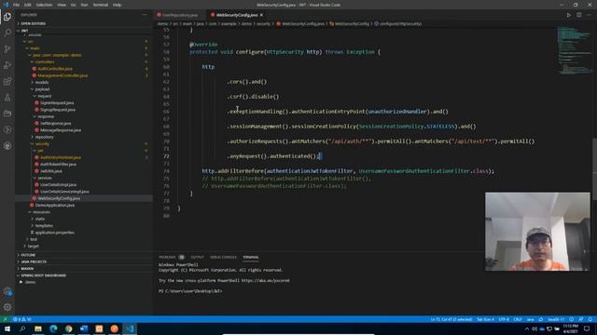This screenshot has width=597, height=335.
Task: Open File Explorer from the taskbar
Action: pyautogui.click(x=38, y=328)
